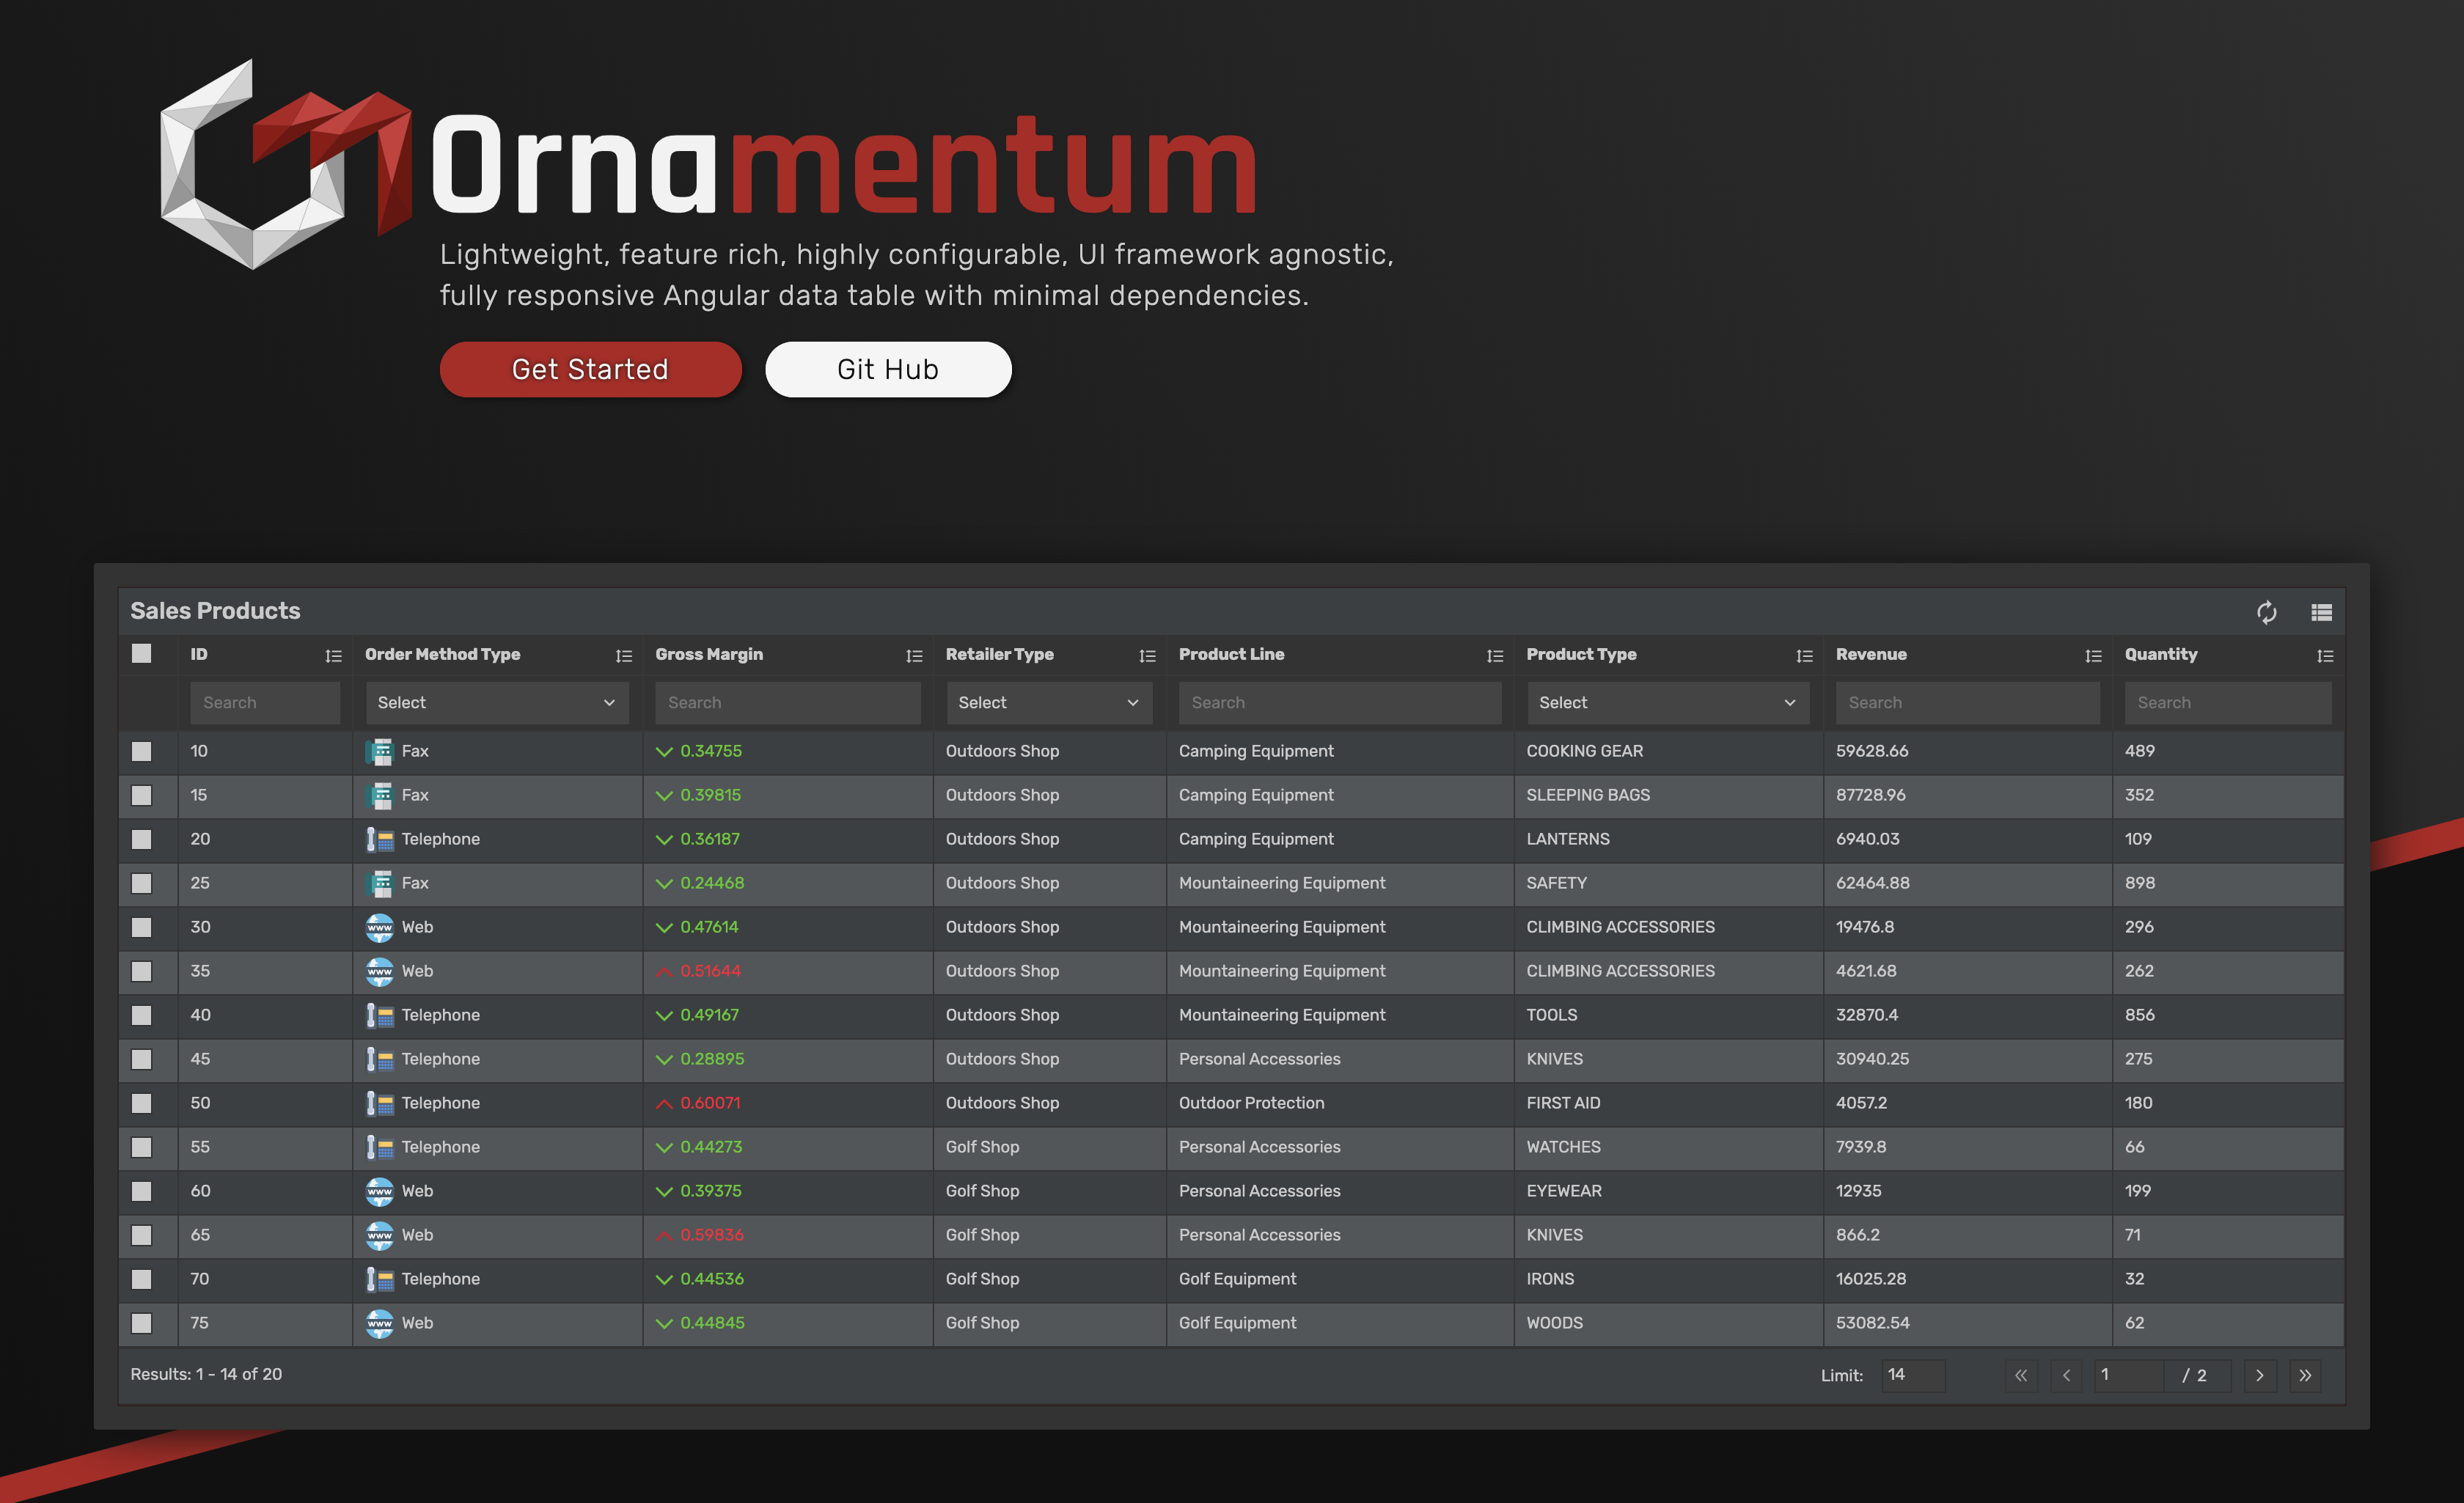Click the Web icon in row 35

[380, 971]
